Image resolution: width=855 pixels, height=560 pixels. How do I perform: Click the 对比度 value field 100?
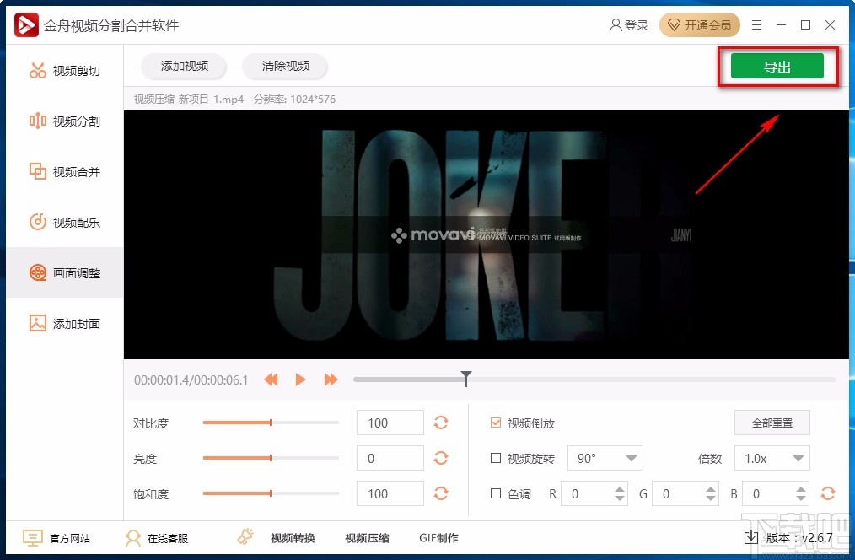390,423
